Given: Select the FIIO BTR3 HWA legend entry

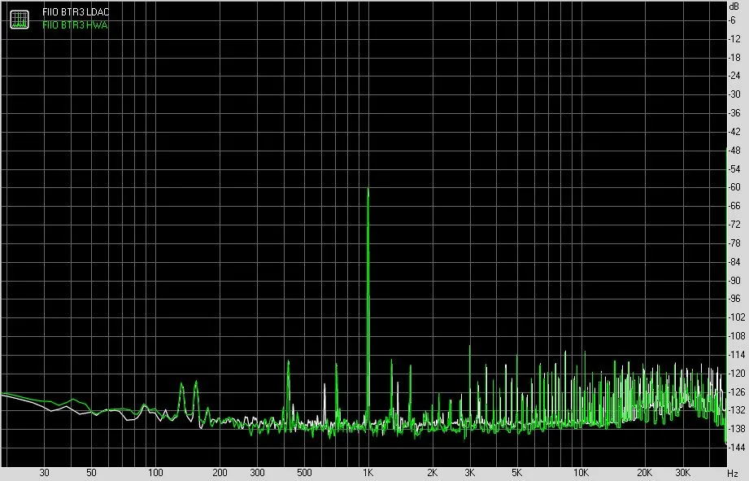Looking at the screenshot, I should pos(75,25).
